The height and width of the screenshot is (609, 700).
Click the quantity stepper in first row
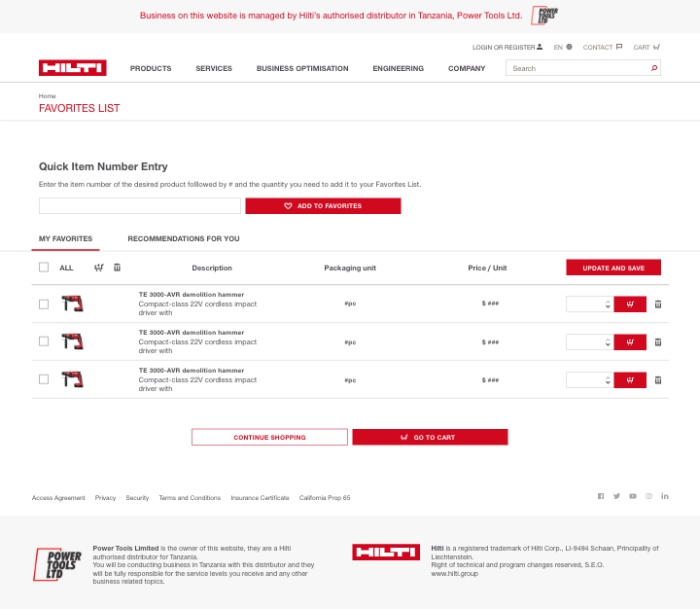coord(608,304)
